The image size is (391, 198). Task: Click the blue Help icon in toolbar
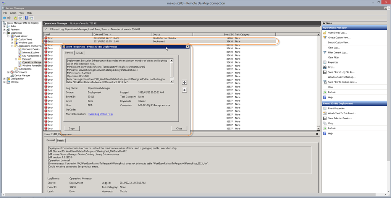point(26,18)
